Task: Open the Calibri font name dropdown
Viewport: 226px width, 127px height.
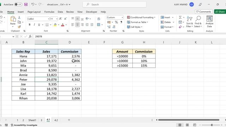Action: [x=48, y=19]
